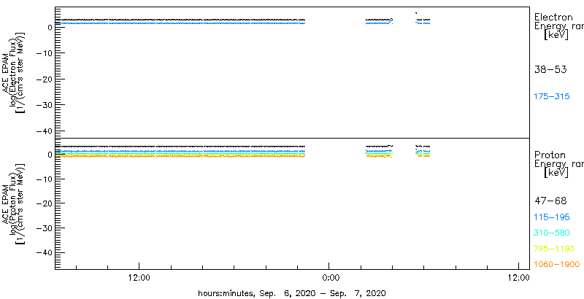Click the Proton legend heading
The width and height of the screenshot is (584, 299).
(x=550, y=155)
